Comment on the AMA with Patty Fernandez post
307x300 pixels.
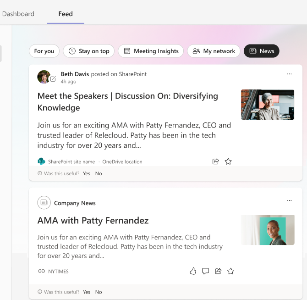pyautogui.click(x=205, y=271)
